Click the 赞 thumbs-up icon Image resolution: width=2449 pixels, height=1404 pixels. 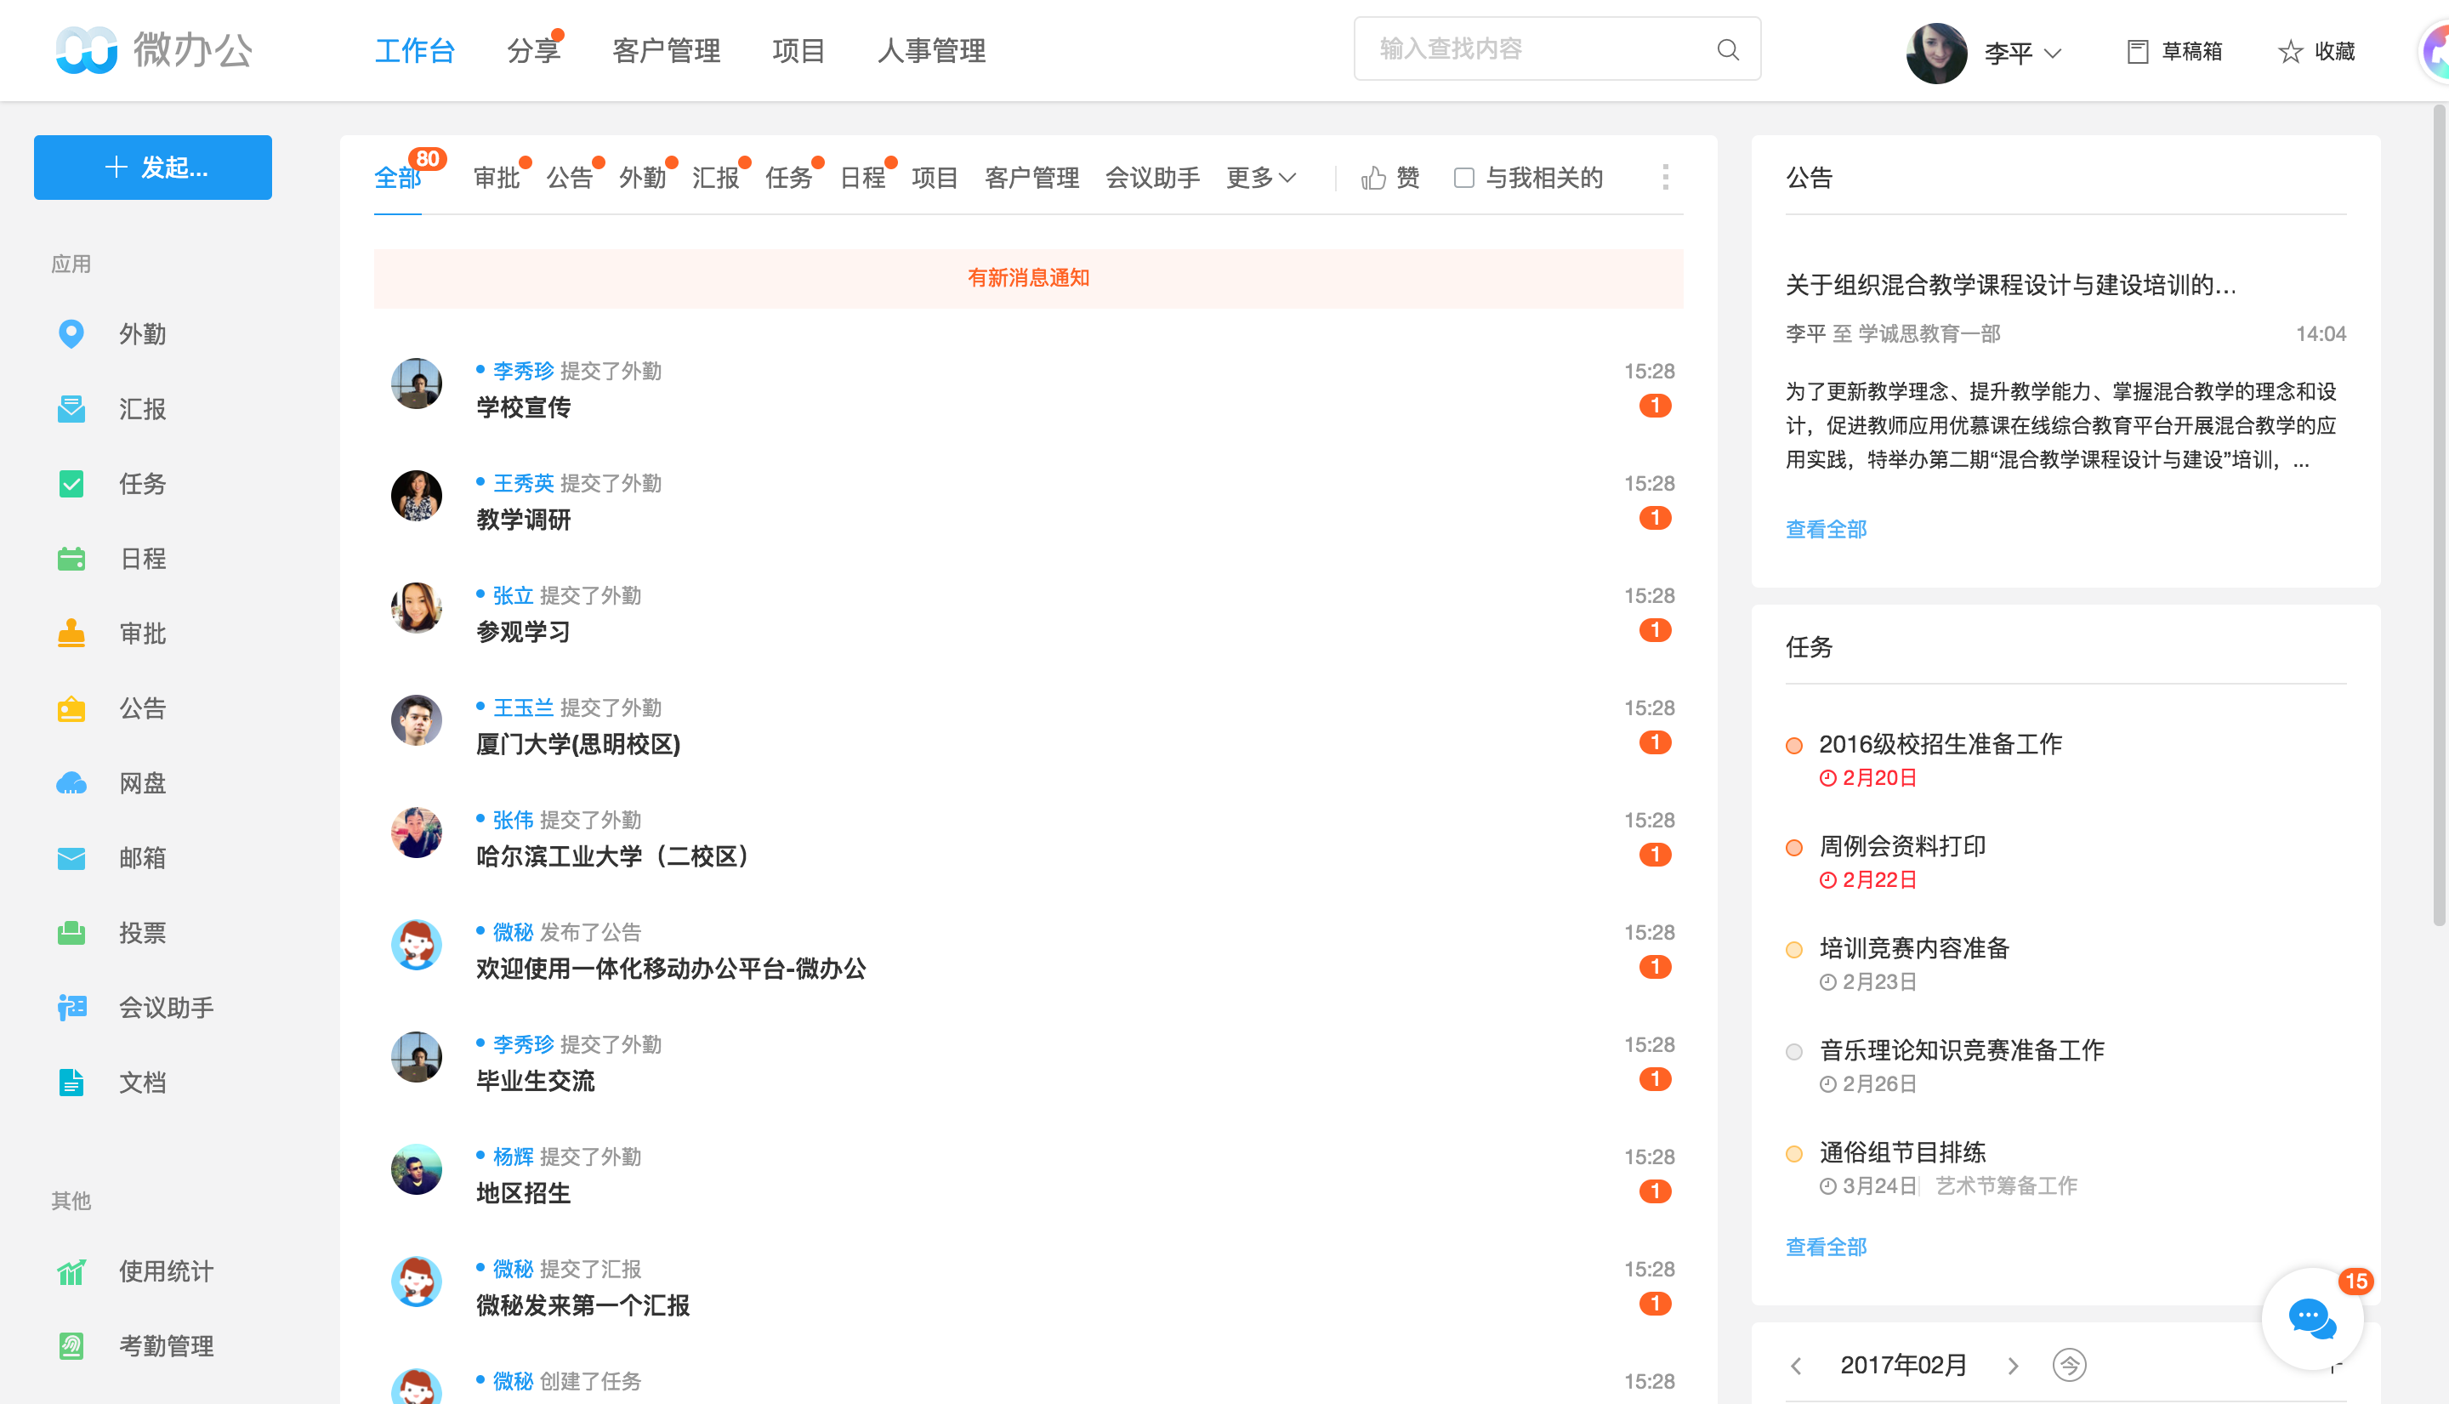pos(1373,178)
